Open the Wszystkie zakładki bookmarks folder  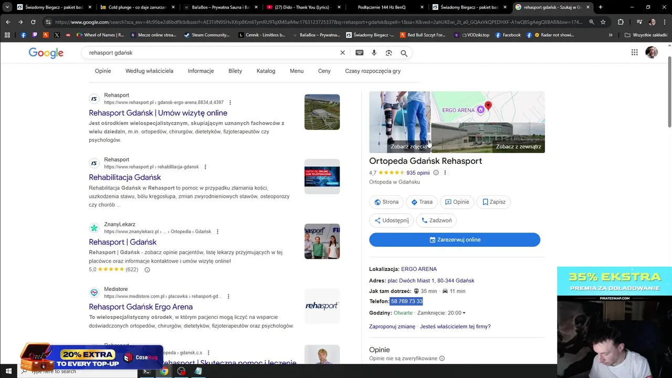click(646, 35)
